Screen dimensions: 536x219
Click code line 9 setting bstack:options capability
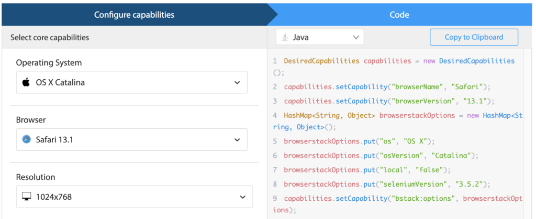(x=398, y=204)
